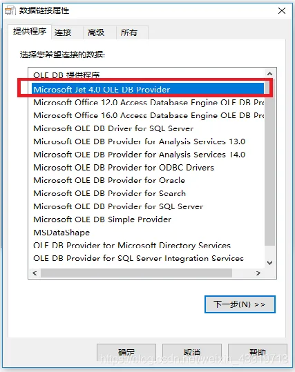Image resolution: width=295 pixels, height=372 pixels.
Task: Open help with the 帮助 button
Action: click(x=258, y=352)
